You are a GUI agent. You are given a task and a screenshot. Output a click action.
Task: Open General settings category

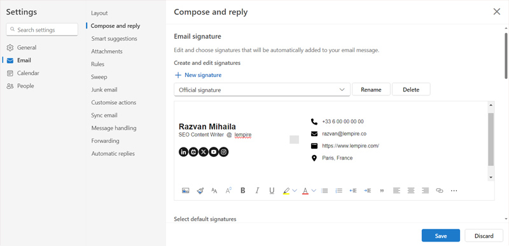click(x=27, y=48)
